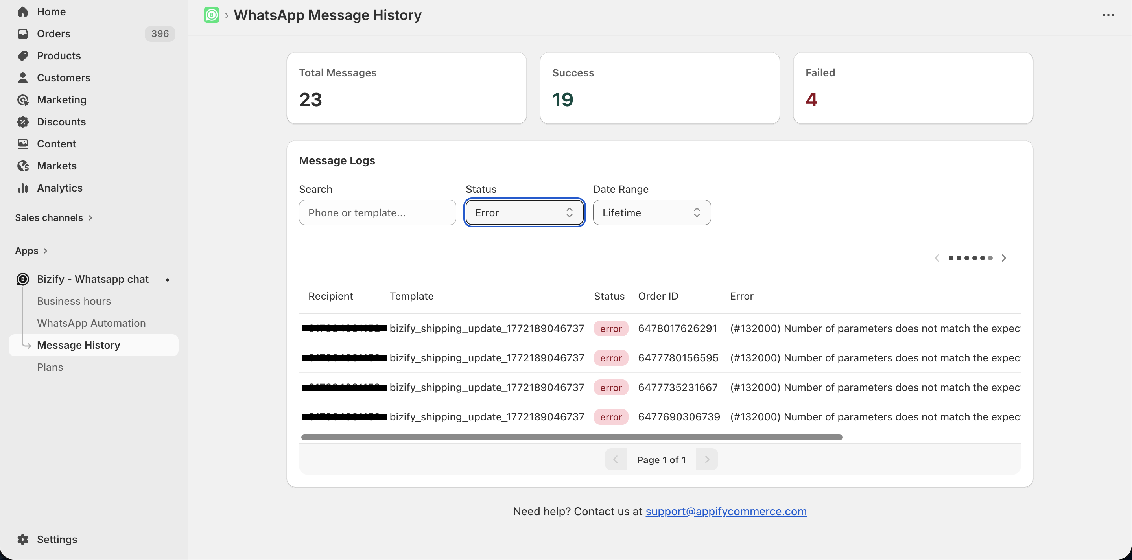Click the Products icon

pyautogui.click(x=23, y=56)
